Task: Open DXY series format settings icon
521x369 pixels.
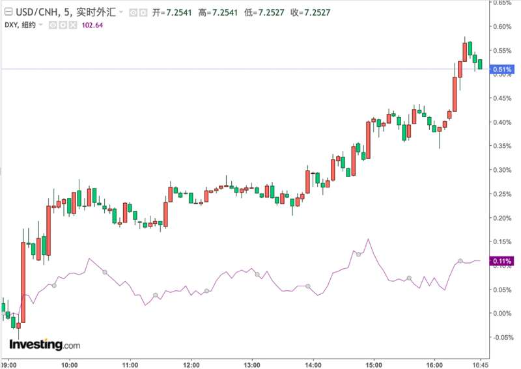Action: [x=63, y=25]
